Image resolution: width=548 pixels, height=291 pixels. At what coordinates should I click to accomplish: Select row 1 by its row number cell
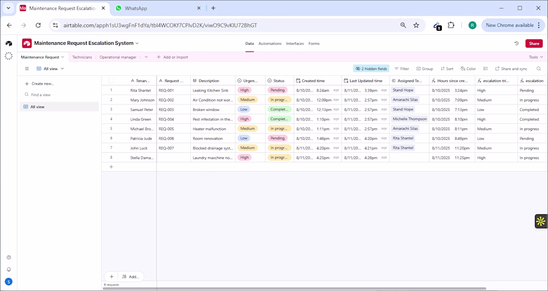[x=111, y=90]
